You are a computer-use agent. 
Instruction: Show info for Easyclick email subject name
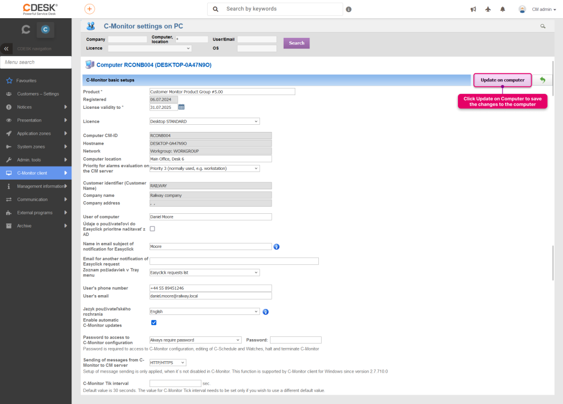click(277, 247)
